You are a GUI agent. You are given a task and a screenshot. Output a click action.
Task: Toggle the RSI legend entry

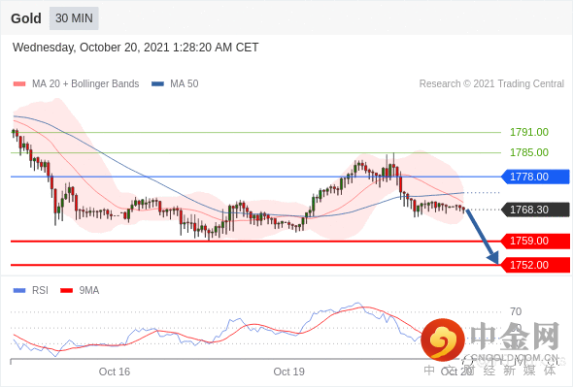point(31,291)
